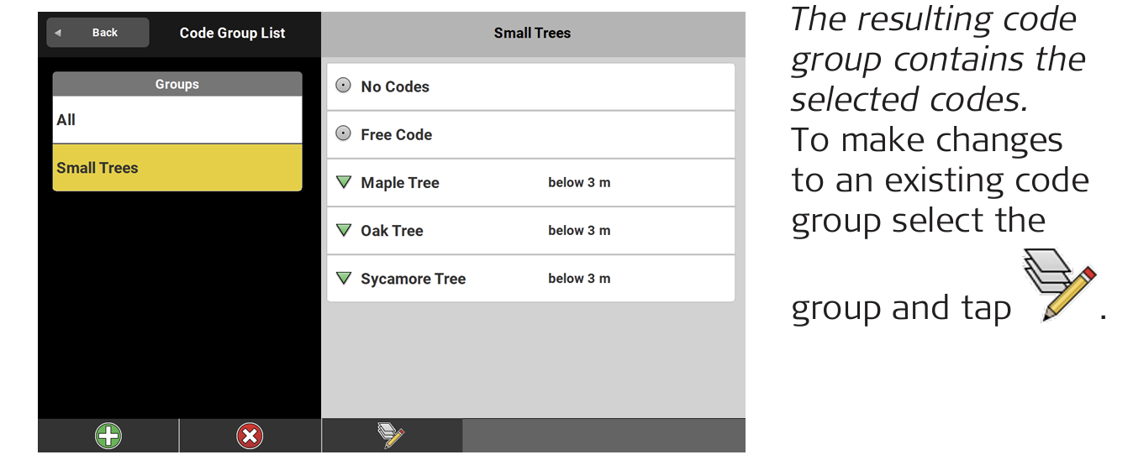Viewport: 1133px width, 460px height.
Task: Select the Oak Tree code name
Action: (392, 231)
